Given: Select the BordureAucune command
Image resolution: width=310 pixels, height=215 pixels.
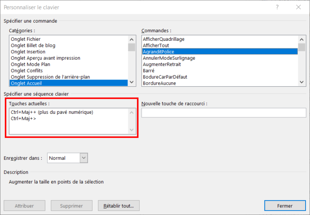Looking at the screenshot, I should pos(159,83).
